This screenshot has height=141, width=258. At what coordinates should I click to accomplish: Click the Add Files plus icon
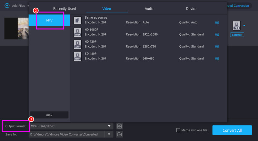pos(7,5)
